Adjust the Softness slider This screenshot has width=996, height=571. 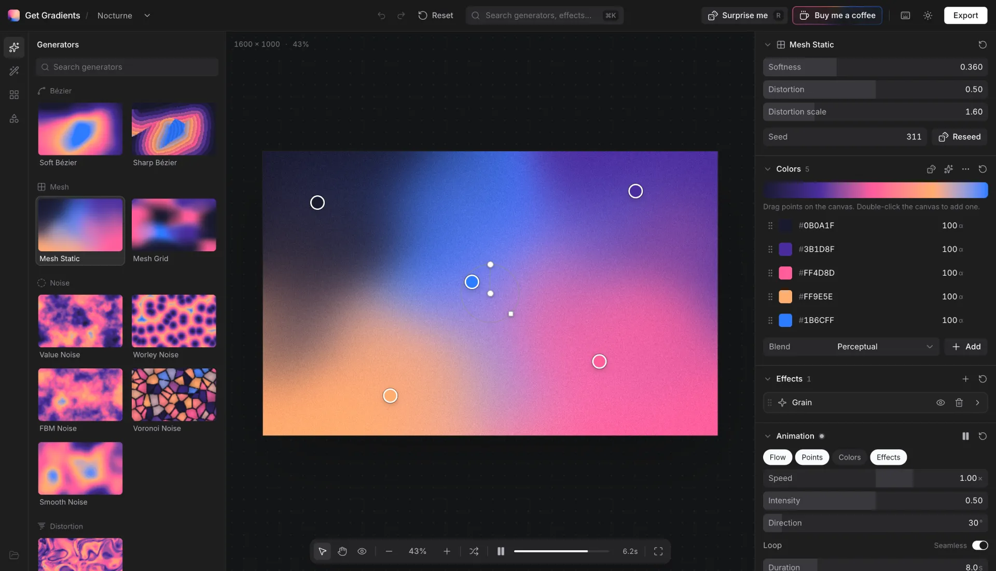(875, 67)
